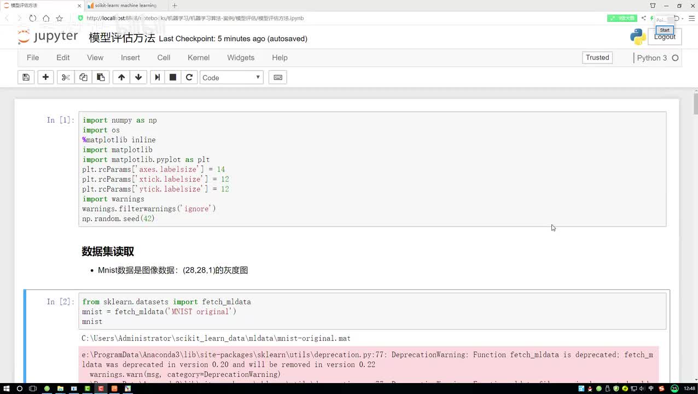Open the Widgets menu
This screenshot has height=394, width=698.
coord(241,57)
